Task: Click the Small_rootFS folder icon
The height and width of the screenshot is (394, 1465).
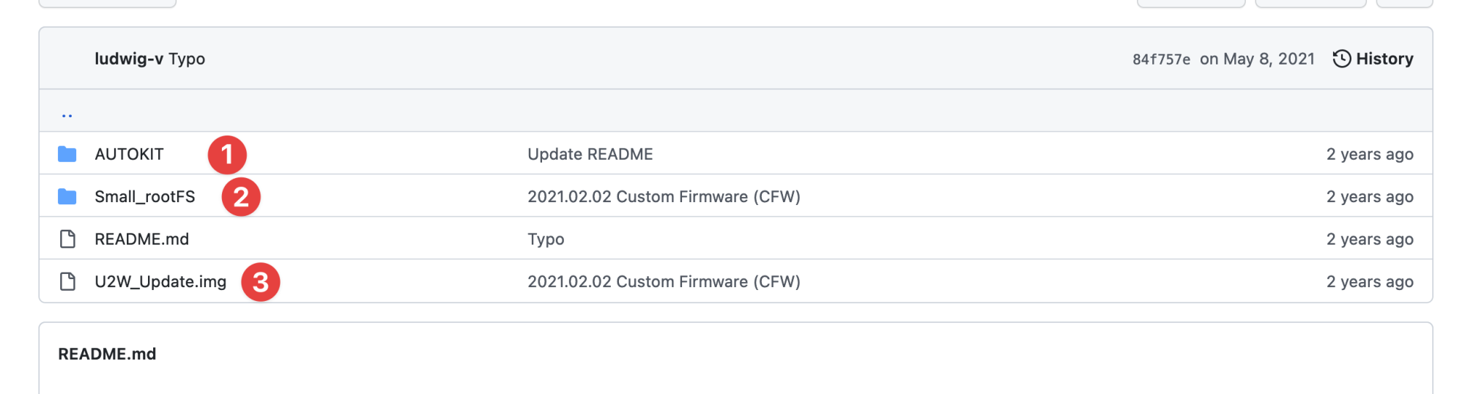Action: click(x=67, y=196)
